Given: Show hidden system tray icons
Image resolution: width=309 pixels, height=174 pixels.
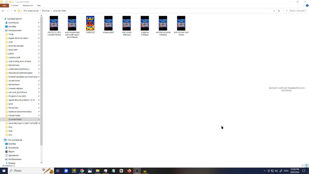Looking at the screenshot, I should [265, 171].
